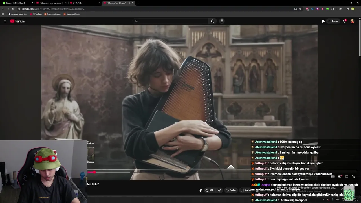Screen dimensions: 361x203
Task: Open YouTube notifications bell
Action: (x=344, y=21)
